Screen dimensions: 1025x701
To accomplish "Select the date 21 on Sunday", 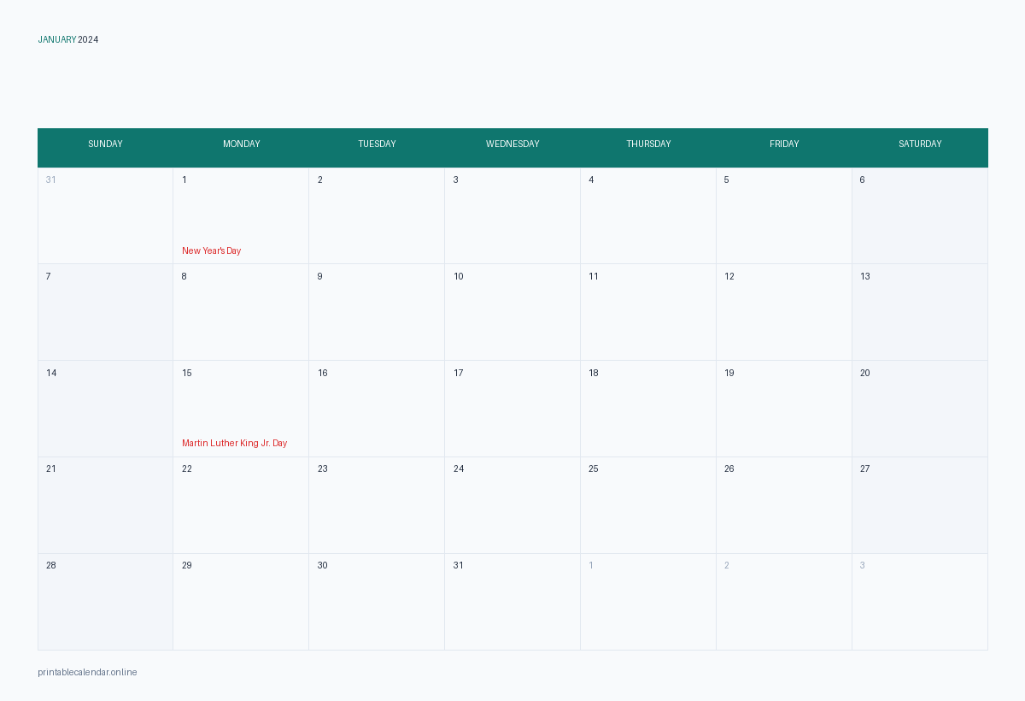I will click(105, 505).
